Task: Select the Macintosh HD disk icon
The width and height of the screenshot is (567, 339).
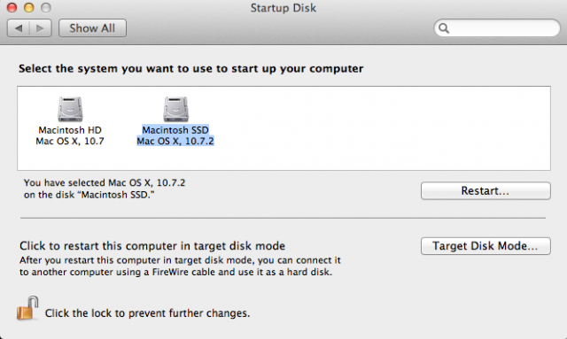Action: (70, 109)
